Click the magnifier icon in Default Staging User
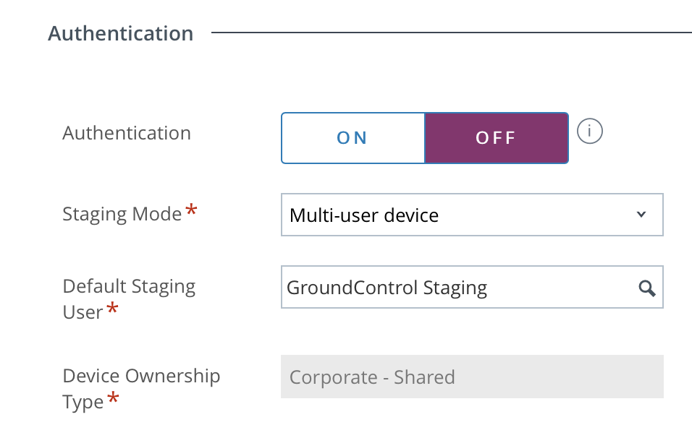The height and width of the screenshot is (438, 692). 646,288
